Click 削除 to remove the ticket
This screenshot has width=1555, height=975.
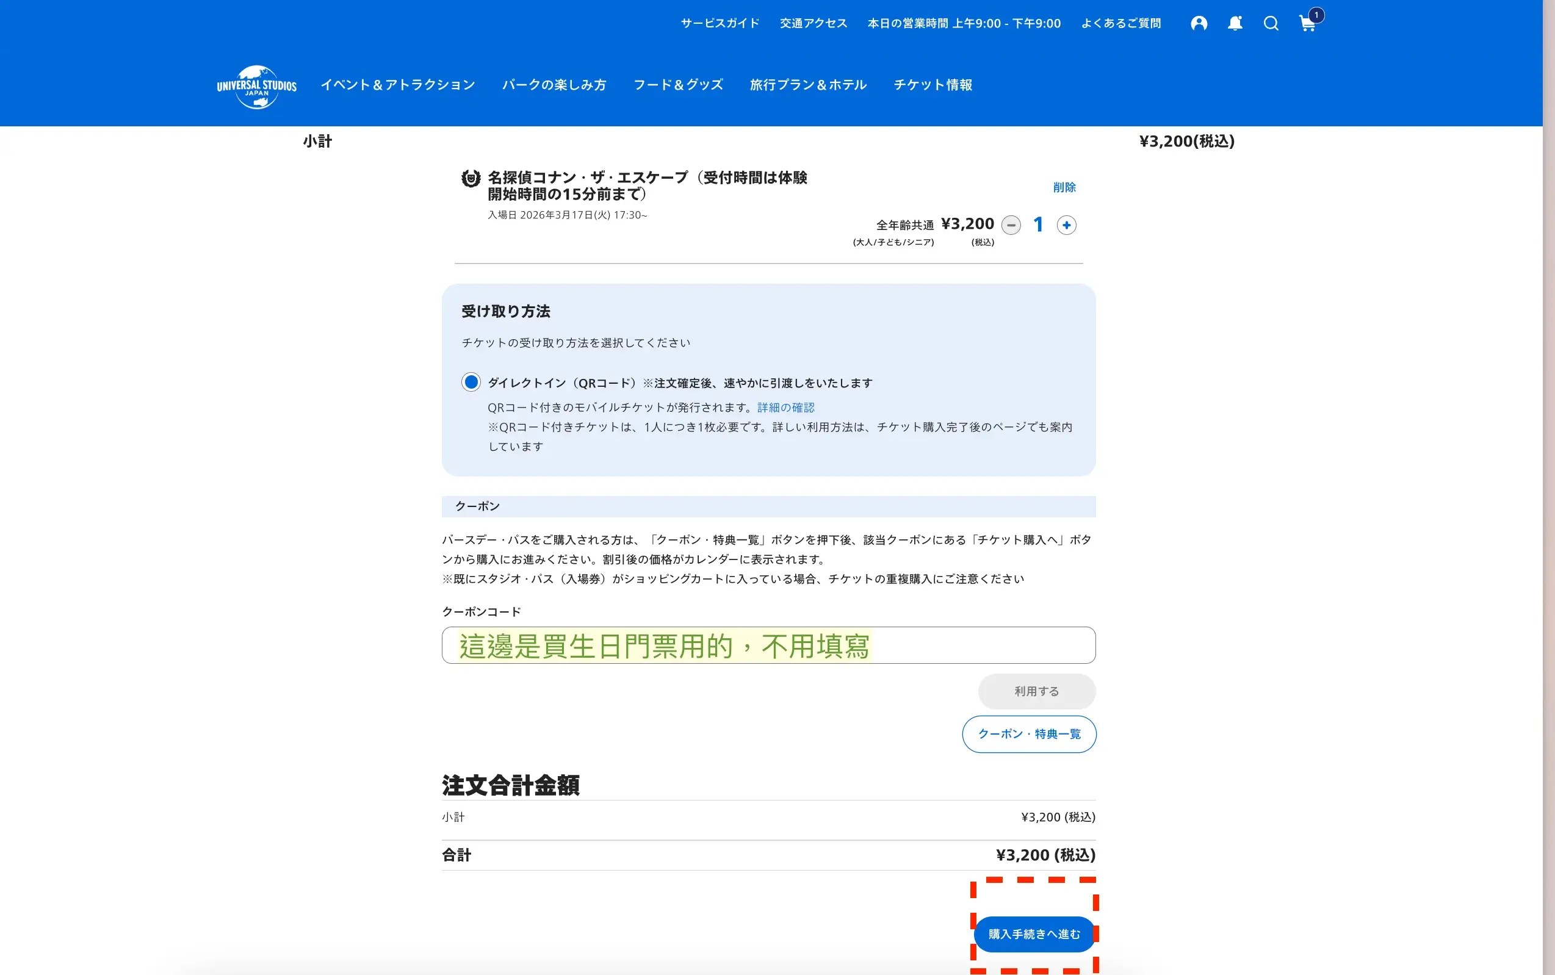tap(1064, 187)
